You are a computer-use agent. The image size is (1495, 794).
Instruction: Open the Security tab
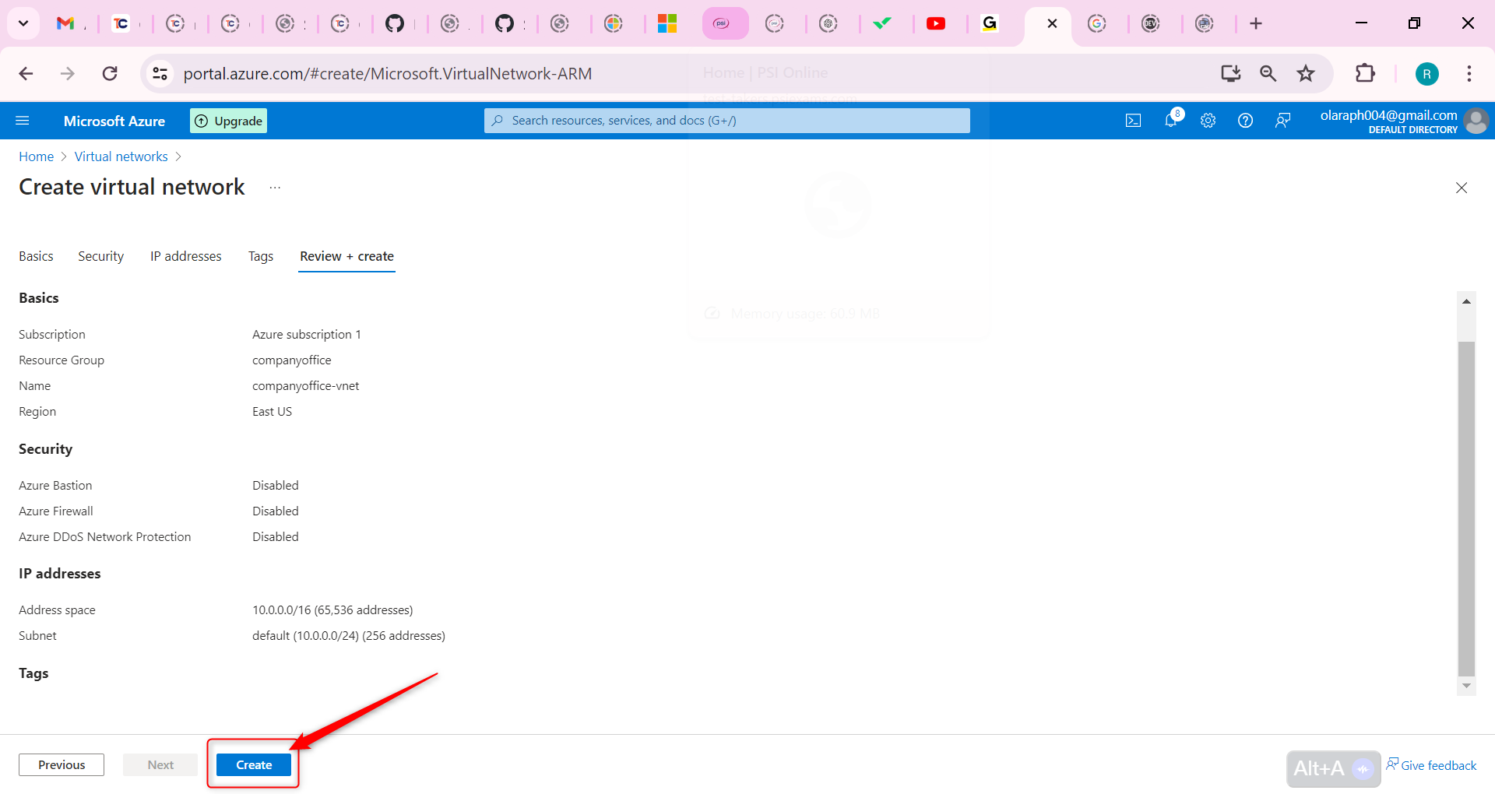coord(100,256)
